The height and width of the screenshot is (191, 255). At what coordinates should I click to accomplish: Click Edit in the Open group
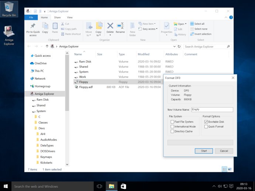click(x=178, y=29)
